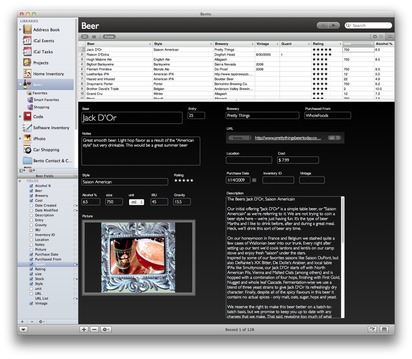The width and height of the screenshot is (412, 359).
Task: Check the Description field checkbox
Action: tap(31, 215)
